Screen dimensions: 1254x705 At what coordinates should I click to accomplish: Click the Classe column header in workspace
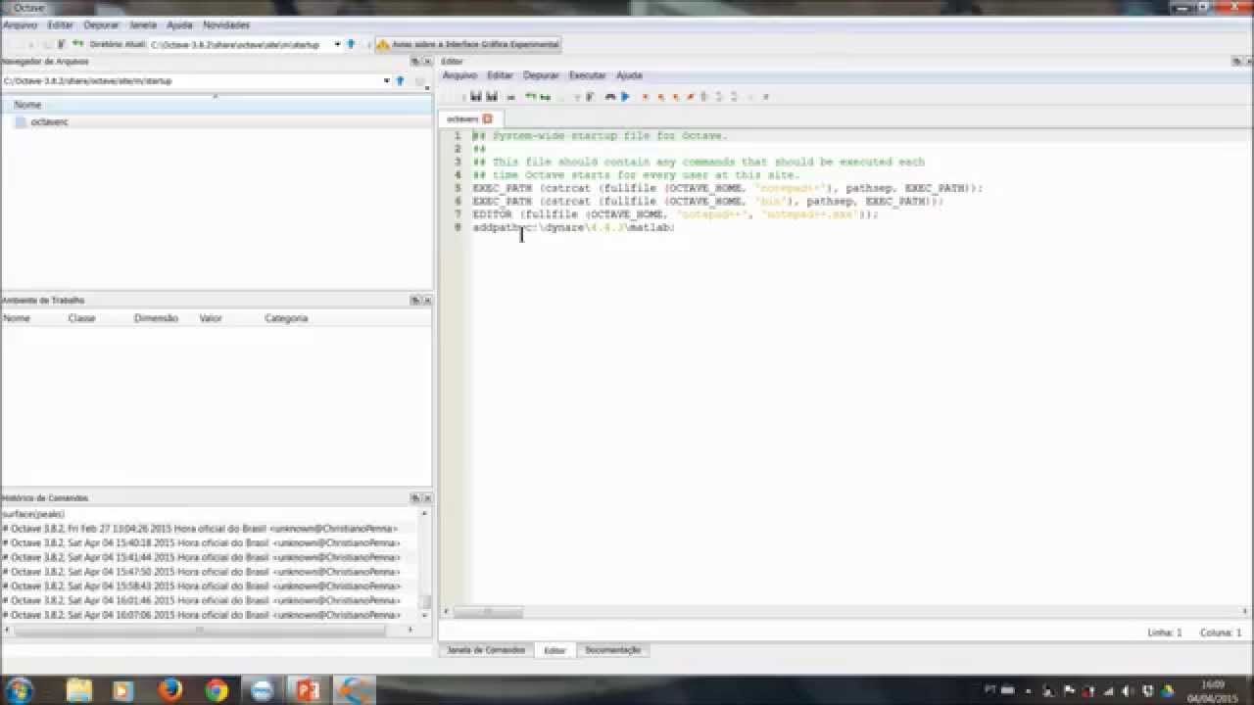click(x=81, y=318)
